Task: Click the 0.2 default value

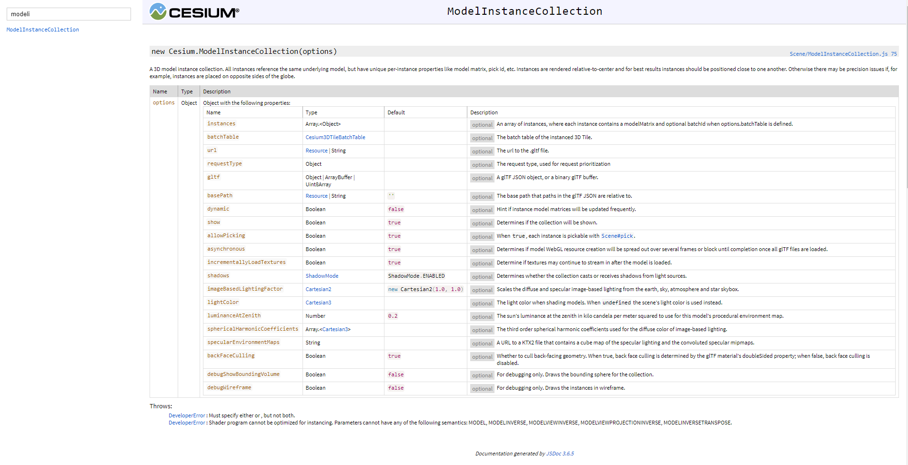Action: tap(393, 316)
